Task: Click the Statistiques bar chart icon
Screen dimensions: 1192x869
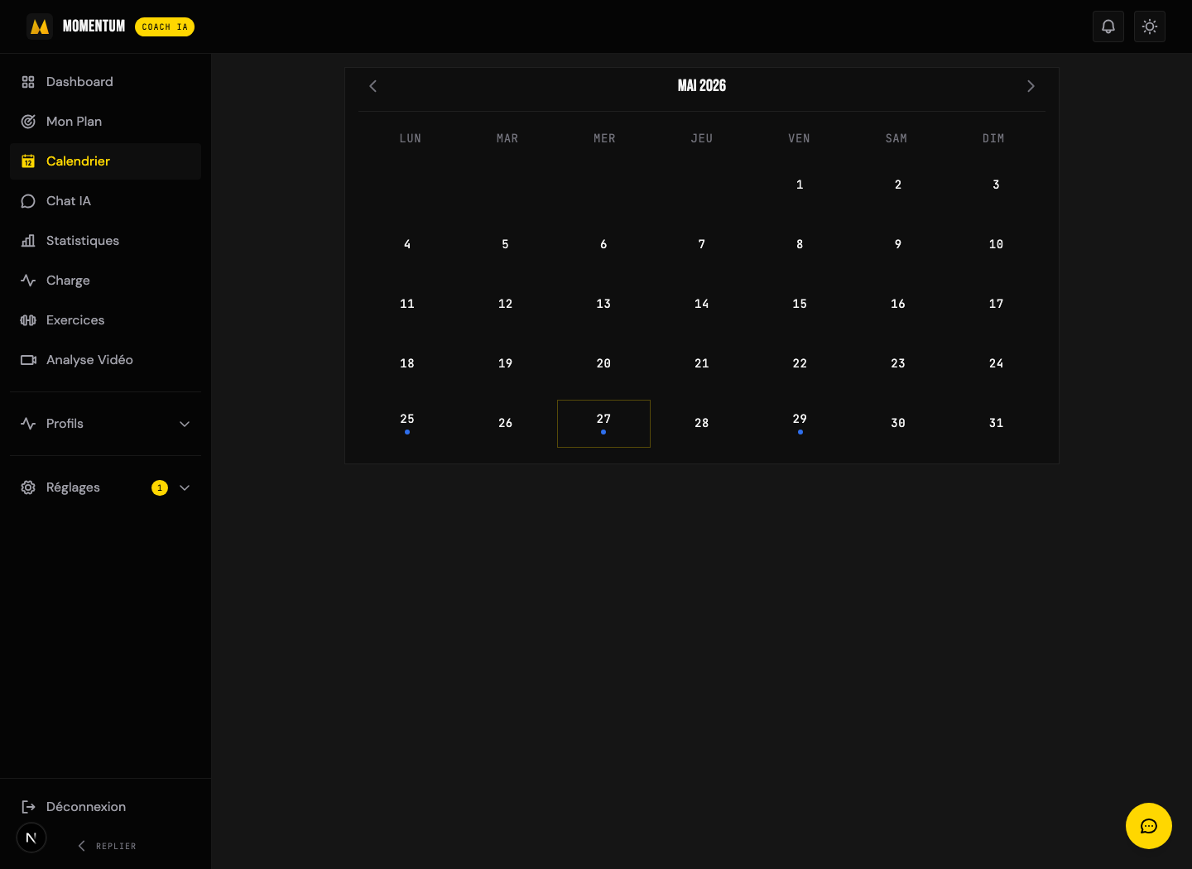Action: (x=28, y=241)
